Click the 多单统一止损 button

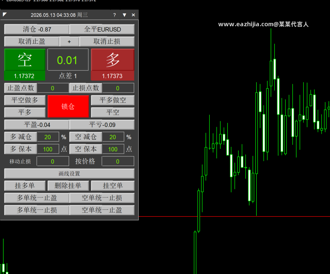[37, 210]
